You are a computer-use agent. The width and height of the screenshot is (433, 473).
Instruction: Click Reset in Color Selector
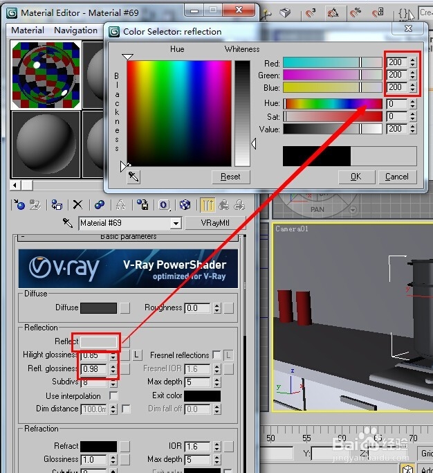point(231,177)
